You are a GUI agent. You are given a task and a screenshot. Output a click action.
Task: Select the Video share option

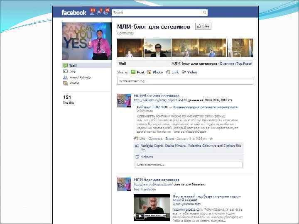(192, 72)
